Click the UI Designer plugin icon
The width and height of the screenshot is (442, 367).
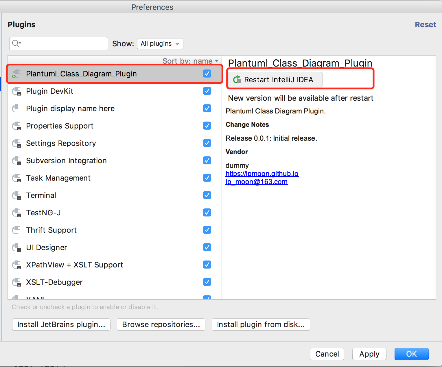tap(16, 247)
